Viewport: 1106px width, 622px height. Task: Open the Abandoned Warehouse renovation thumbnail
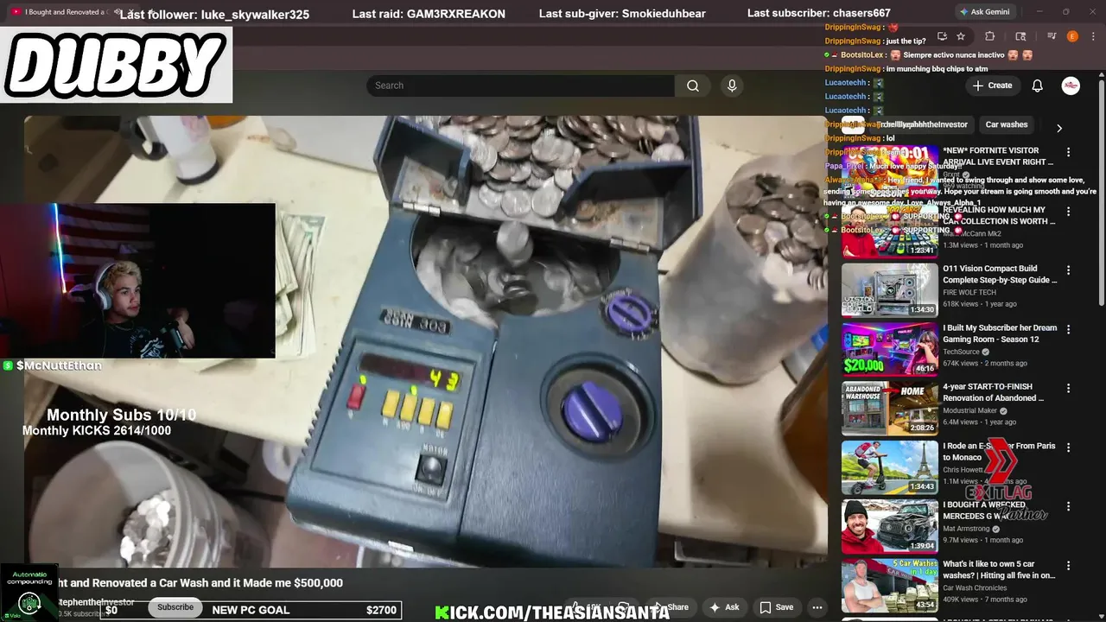pyautogui.click(x=889, y=409)
